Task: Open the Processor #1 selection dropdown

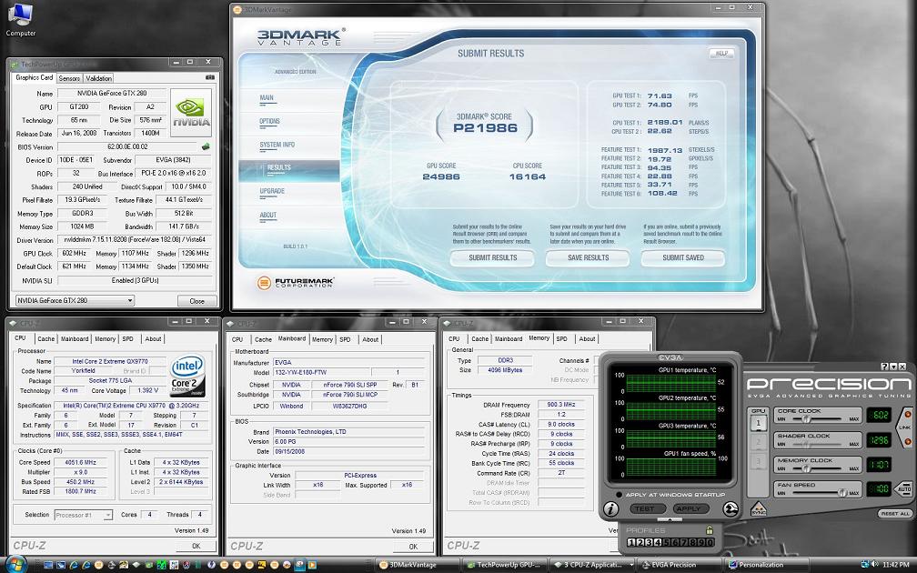Action: pos(83,515)
